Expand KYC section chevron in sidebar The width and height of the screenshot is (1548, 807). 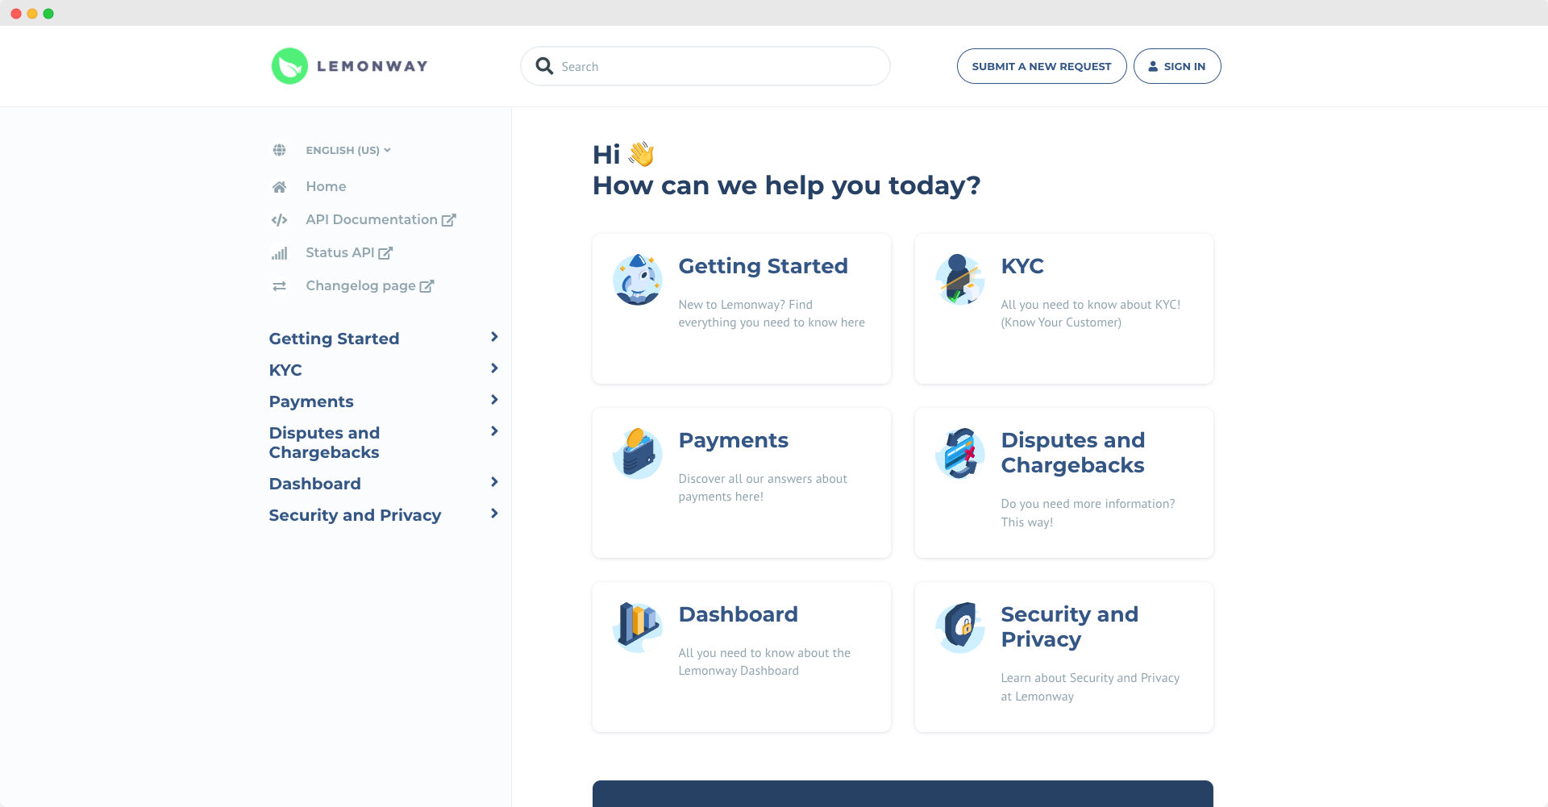494,368
